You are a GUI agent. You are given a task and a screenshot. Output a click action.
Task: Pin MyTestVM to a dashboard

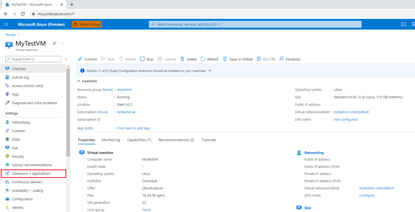[54, 43]
